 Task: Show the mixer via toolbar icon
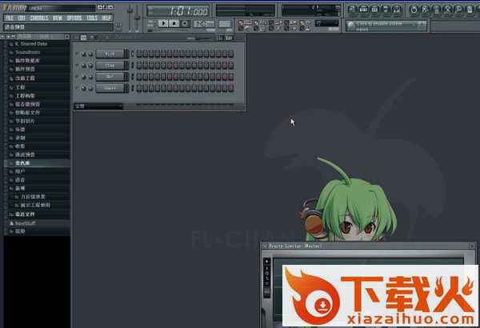[397, 10]
